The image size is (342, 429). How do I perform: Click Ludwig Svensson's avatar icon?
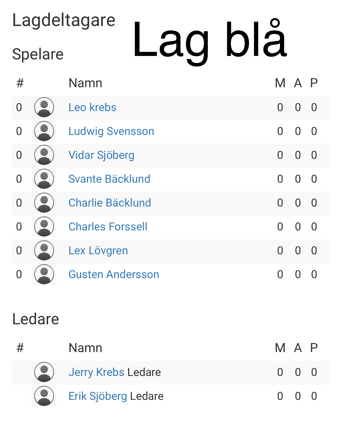[x=44, y=131]
